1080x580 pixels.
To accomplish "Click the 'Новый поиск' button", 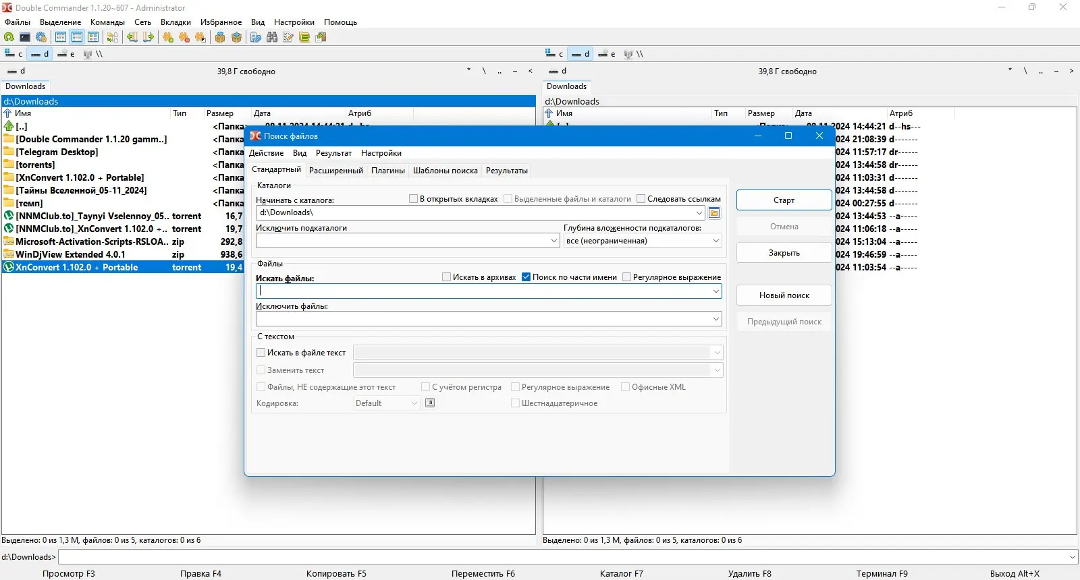I will pos(784,295).
